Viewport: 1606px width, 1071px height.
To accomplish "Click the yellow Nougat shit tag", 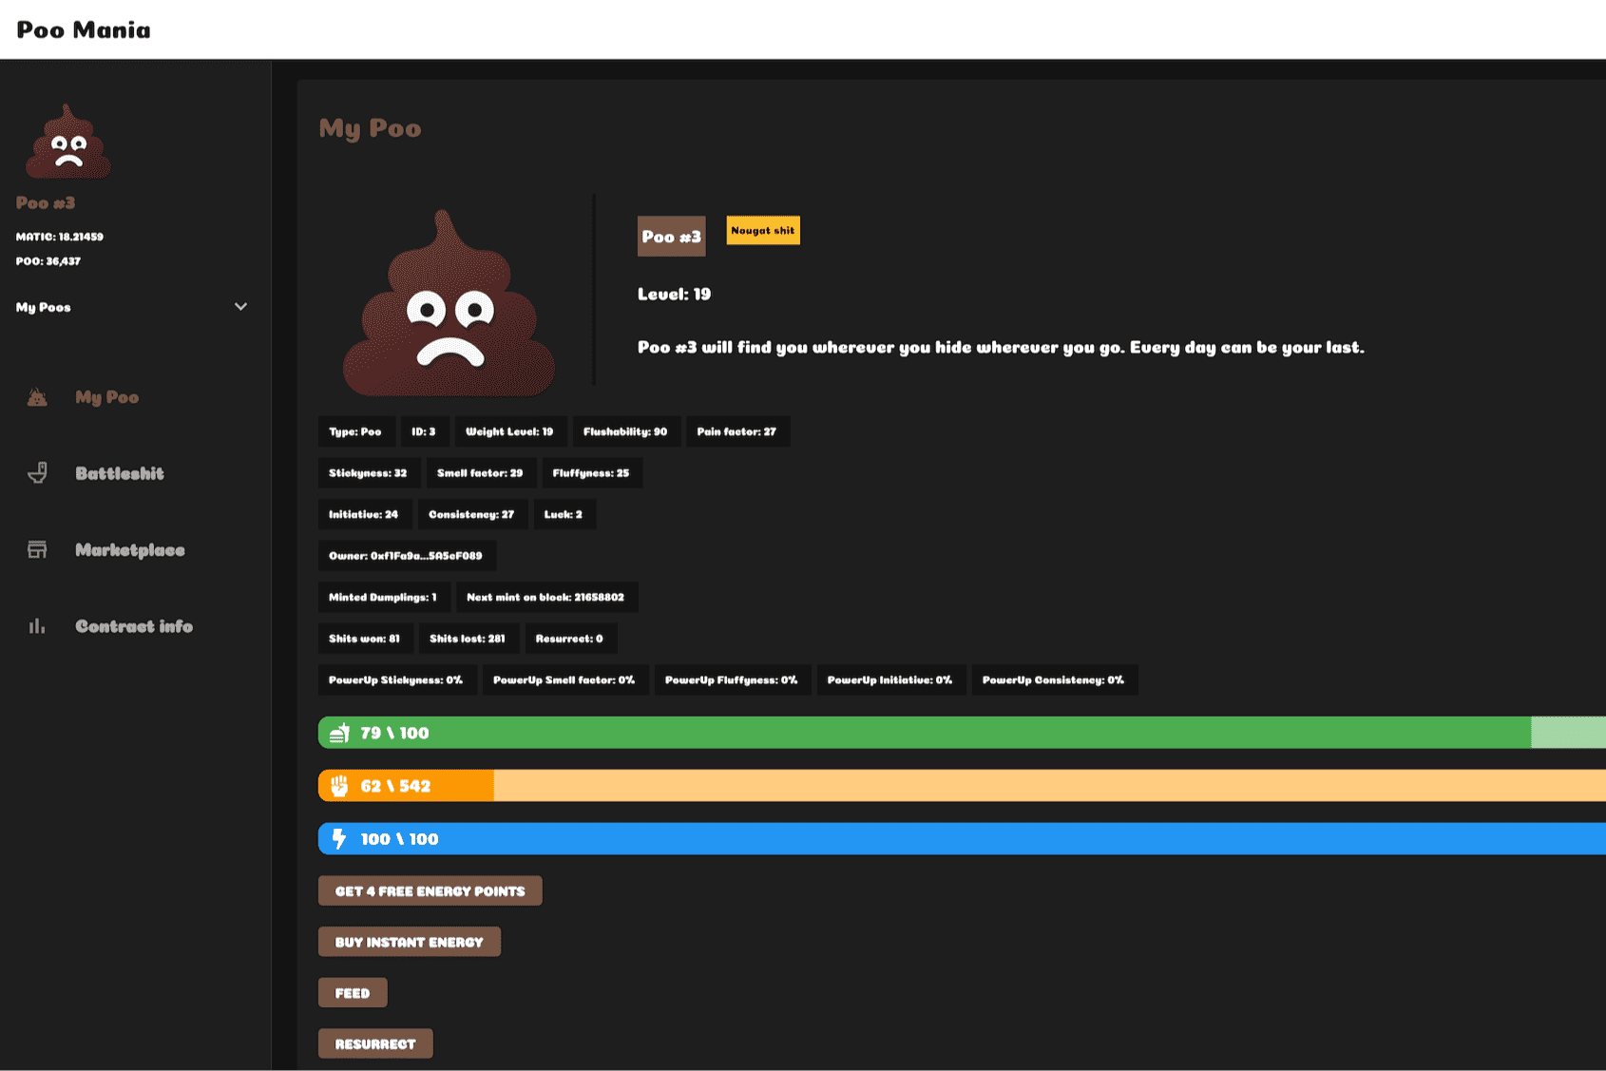I will coord(762,231).
